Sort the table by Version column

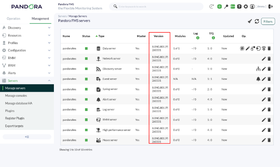[x=159, y=36]
